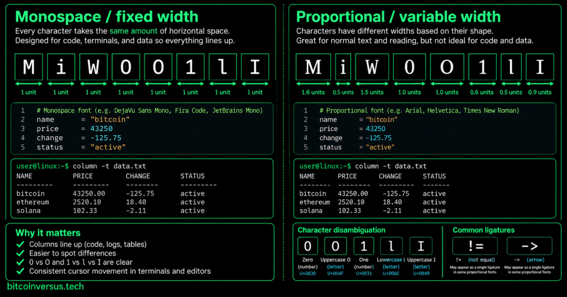Click 43250.00 in the Monospace terminal table
The width and height of the screenshot is (567, 297).
click(x=89, y=194)
